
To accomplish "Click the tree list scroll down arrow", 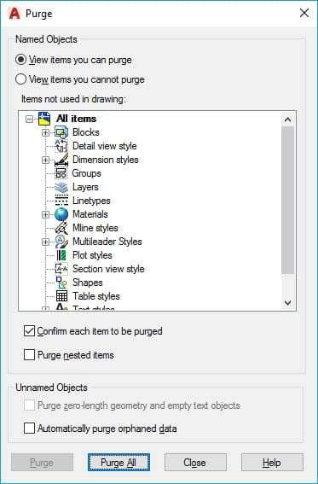I will (x=288, y=303).
